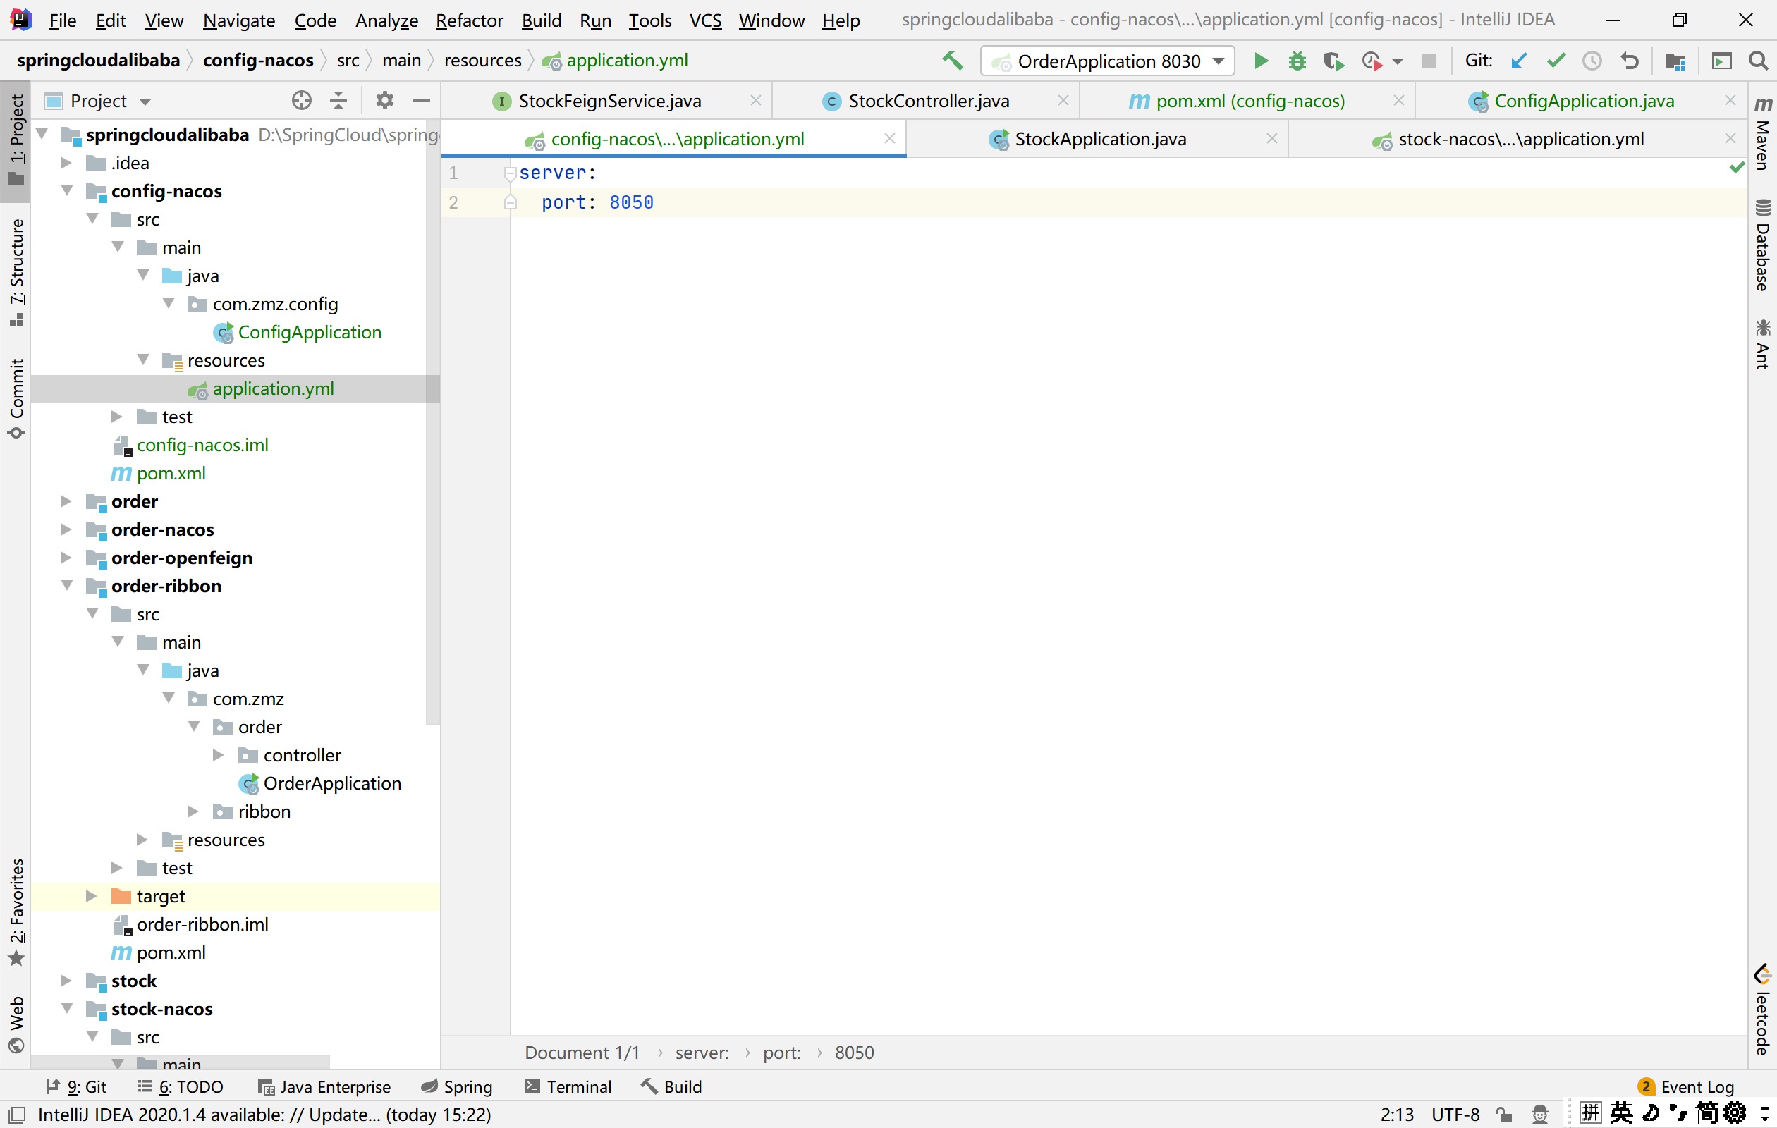Select OrderApplication class in tree
The height and width of the screenshot is (1128, 1777).
332,783
